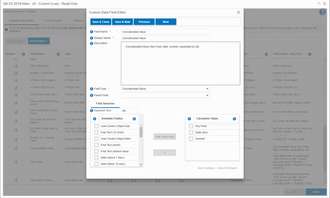This screenshot has height=198, width=330.
Task: Check the Key Field calculation step
Action: click(191, 126)
